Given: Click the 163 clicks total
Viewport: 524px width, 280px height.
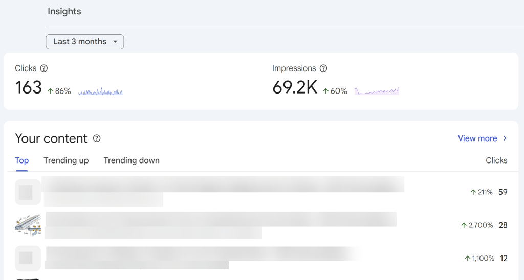Looking at the screenshot, I should click(29, 88).
